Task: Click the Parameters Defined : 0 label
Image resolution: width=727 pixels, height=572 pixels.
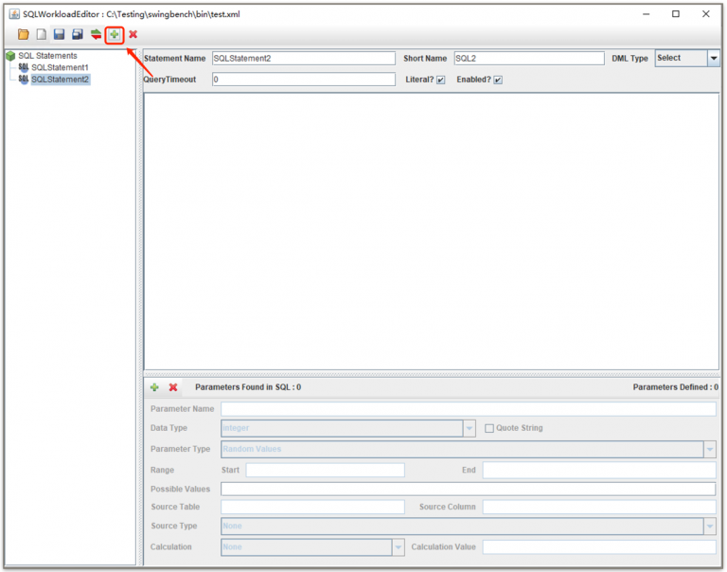Action: [676, 387]
